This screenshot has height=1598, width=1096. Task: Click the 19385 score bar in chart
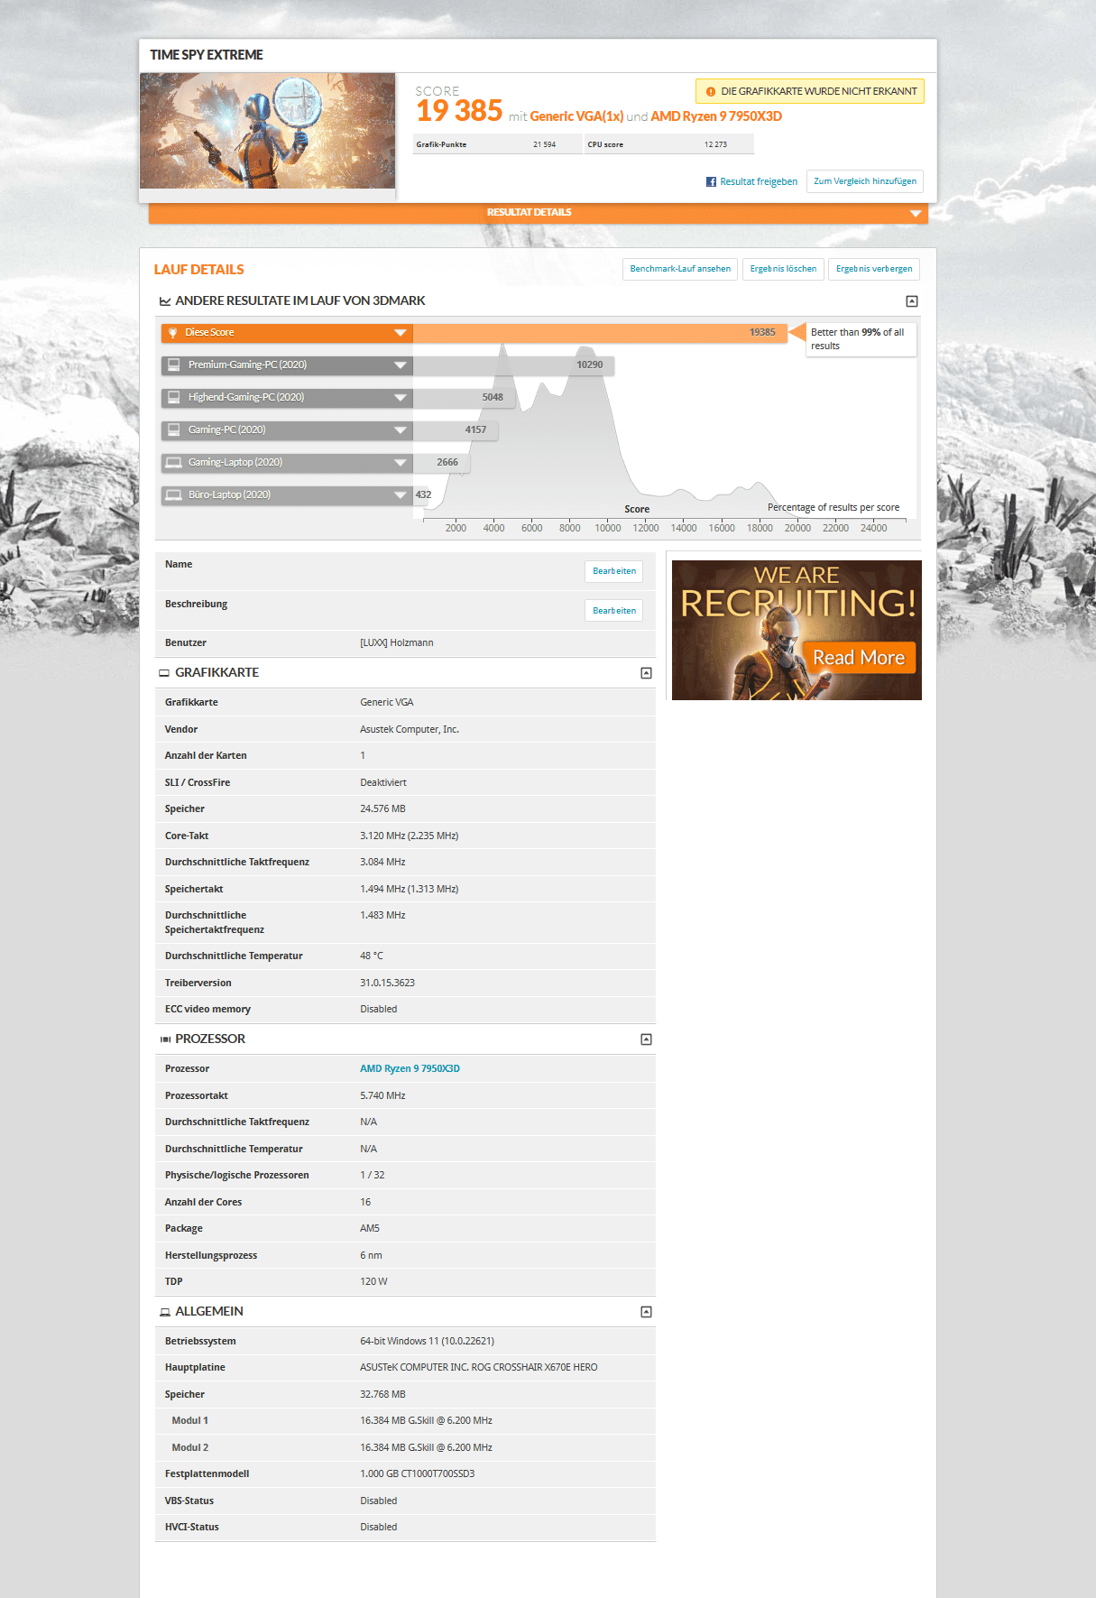(x=600, y=333)
